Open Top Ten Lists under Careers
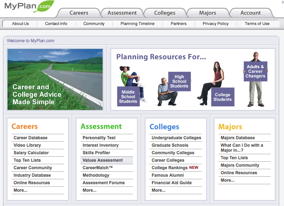 (x=27, y=160)
